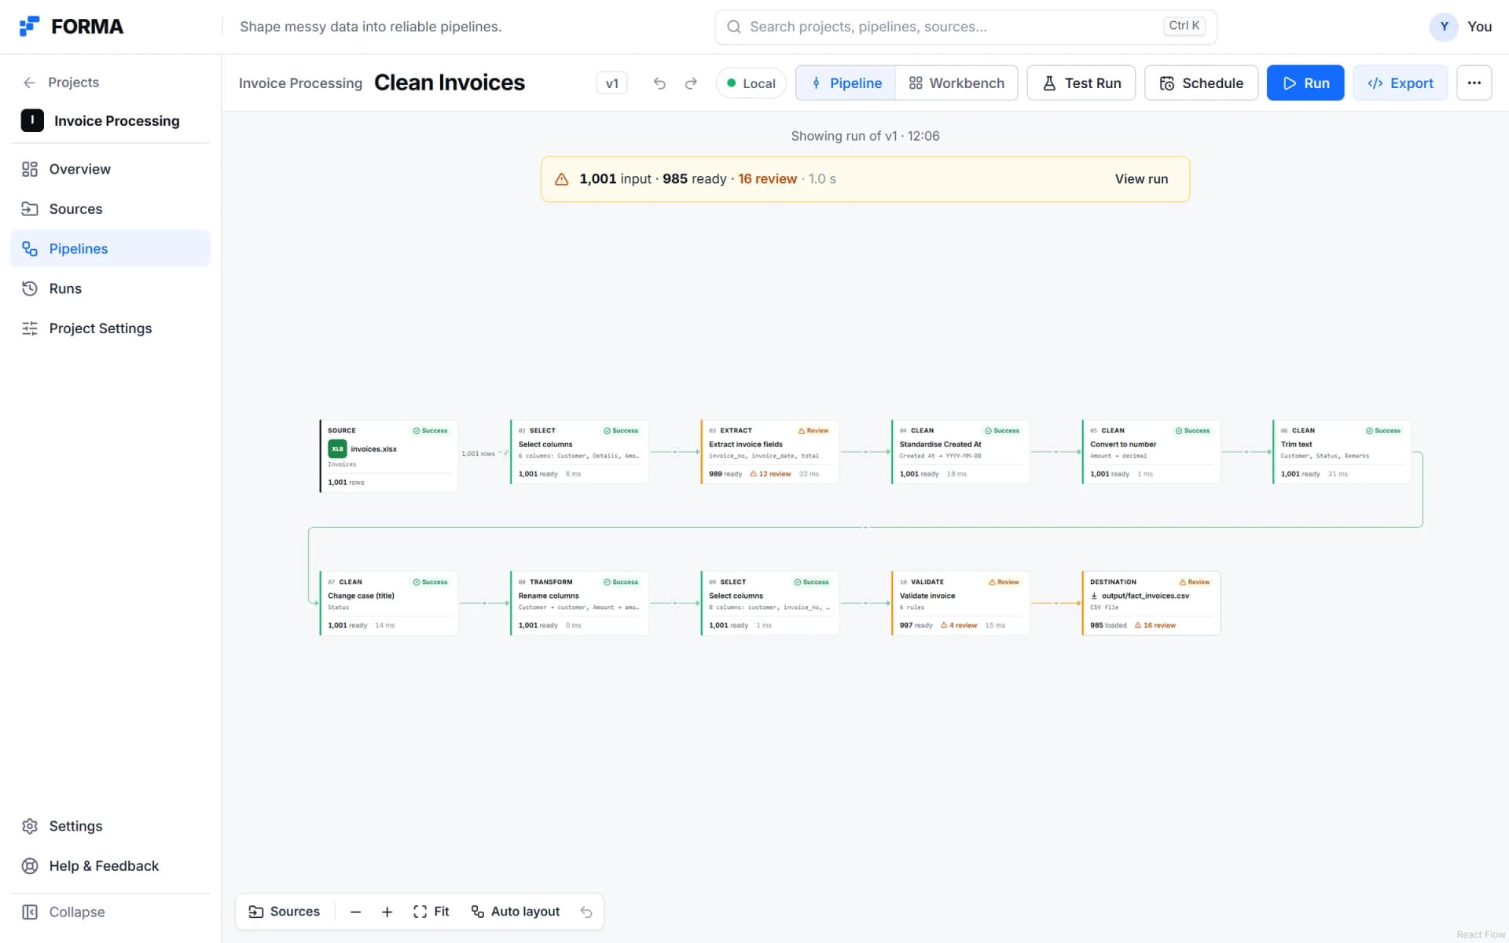Image resolution: width=1509 pixels, height=943 pixels.
Task: Click the search magnifier icon
Action: pyautogui.click(x=733, y=27)
